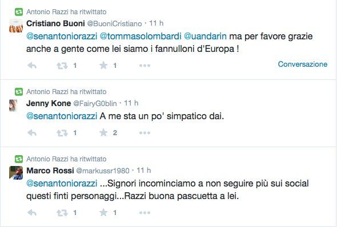Reply to Marco Rossi's tweet
This screenshot has width=337, height=227.
[x=32, y=213]
